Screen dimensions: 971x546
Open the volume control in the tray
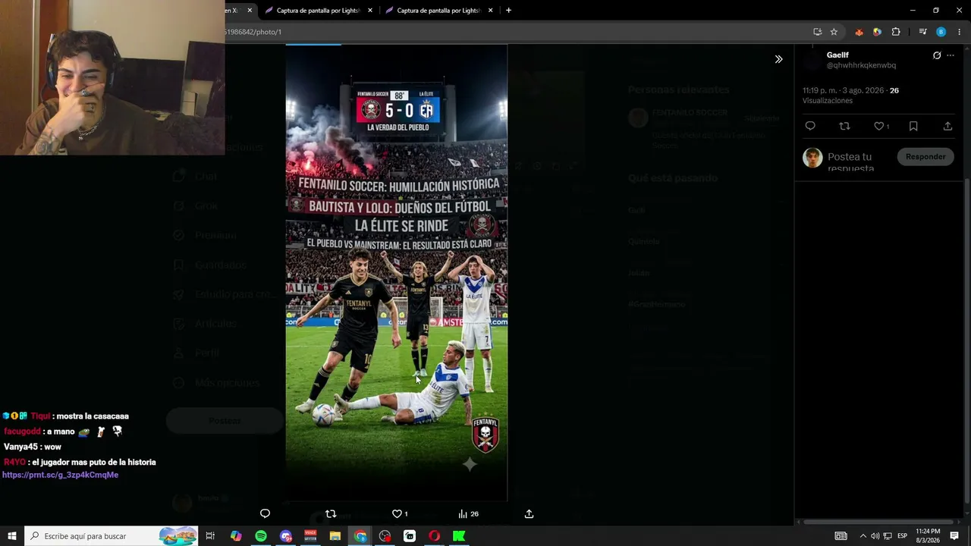[x=875, y=536]
